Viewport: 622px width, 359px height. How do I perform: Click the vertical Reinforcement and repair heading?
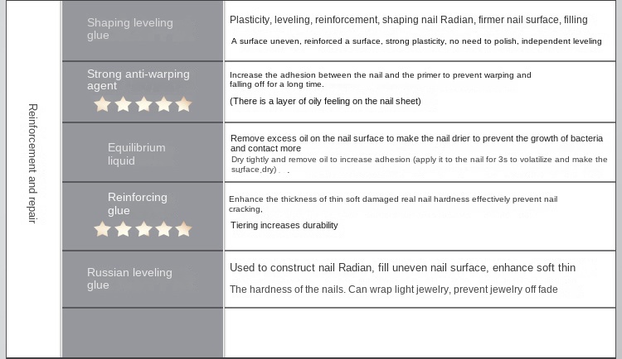(32, 163)
